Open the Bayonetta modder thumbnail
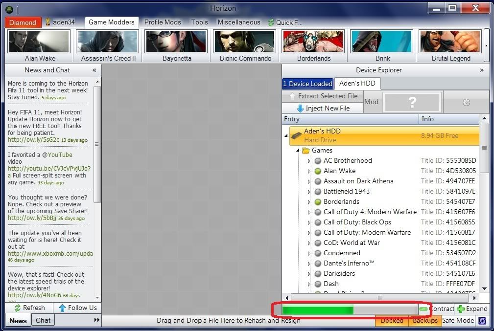Screen dimensions: 494x331 pos(176,42)
